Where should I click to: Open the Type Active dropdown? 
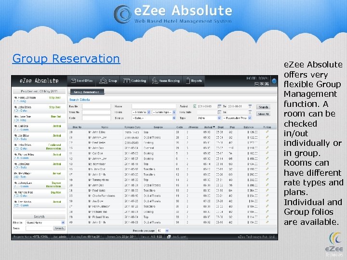point(209,118)
